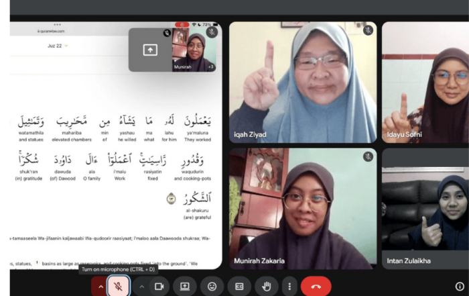Click the upload arrow icon in the floating overlay
The height and width of the screenshot is (296, 469).
coord(150,50)
